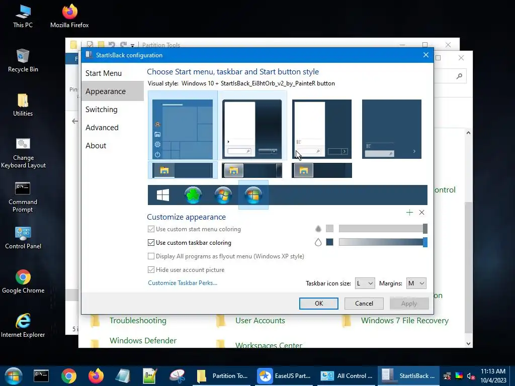Image resolution: width=515 pixels, height=386 pixels.
Task: Open Windows 7 File Recovery in Control Panel
Action: 405,320
